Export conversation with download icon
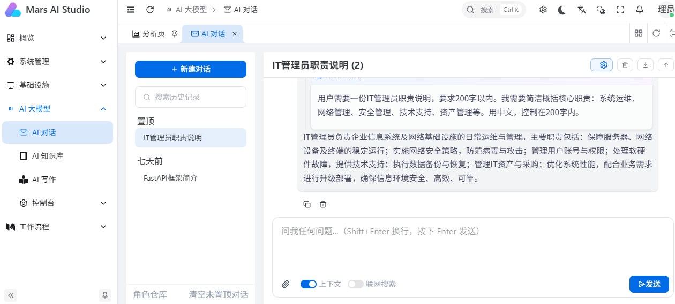This screenshot has height=304, width=675. click(x=646, y=65)
